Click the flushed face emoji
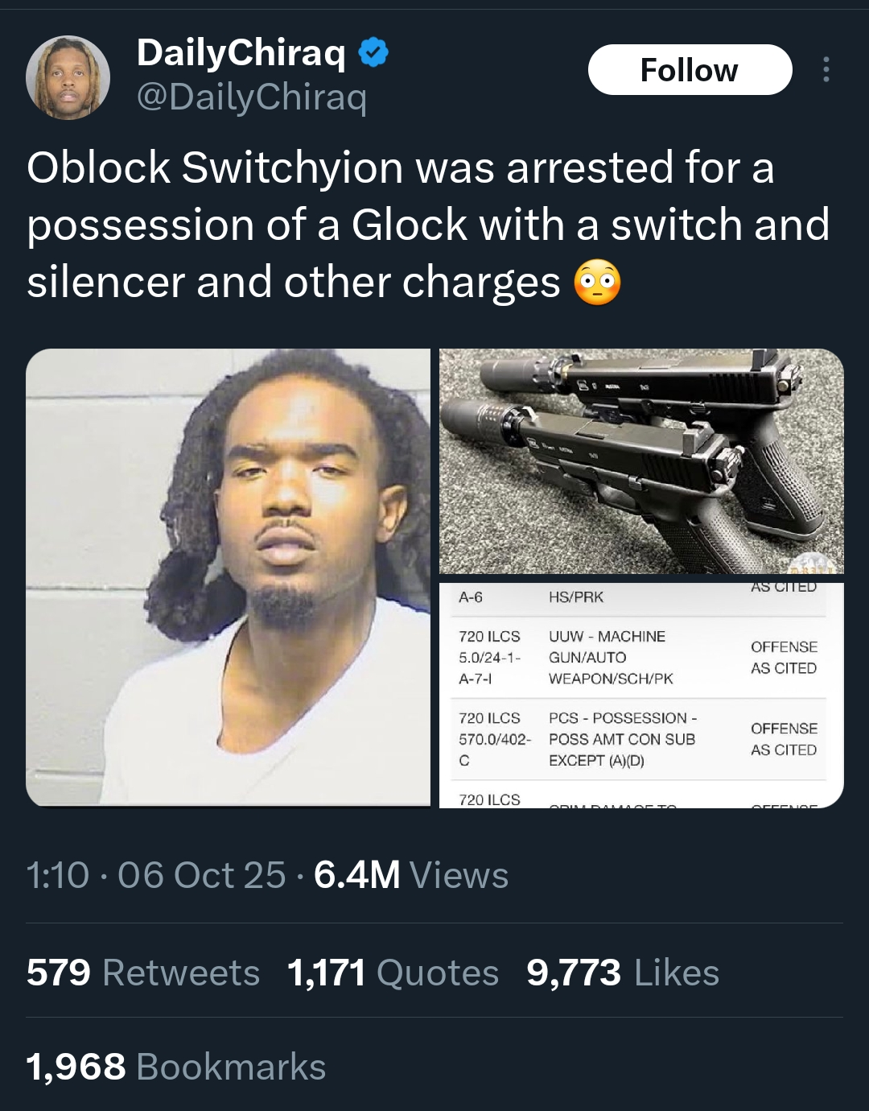Image resolution: width=869 pixels, height=1111 pixels. 597,283
